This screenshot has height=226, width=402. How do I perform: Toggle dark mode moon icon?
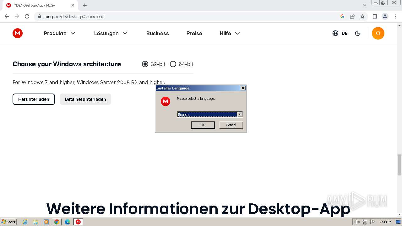tap(358, 33)
